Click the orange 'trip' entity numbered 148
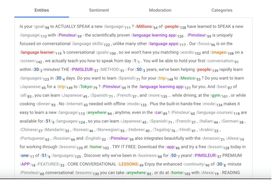 pyautogui.click(x=162, y=78)
